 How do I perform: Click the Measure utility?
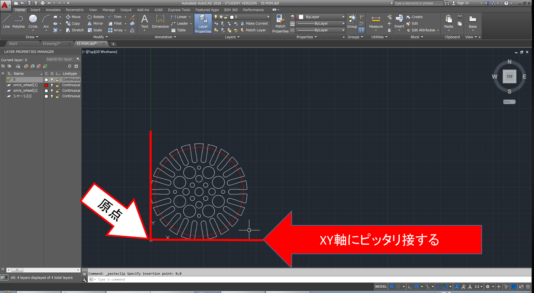coord(376,22)
